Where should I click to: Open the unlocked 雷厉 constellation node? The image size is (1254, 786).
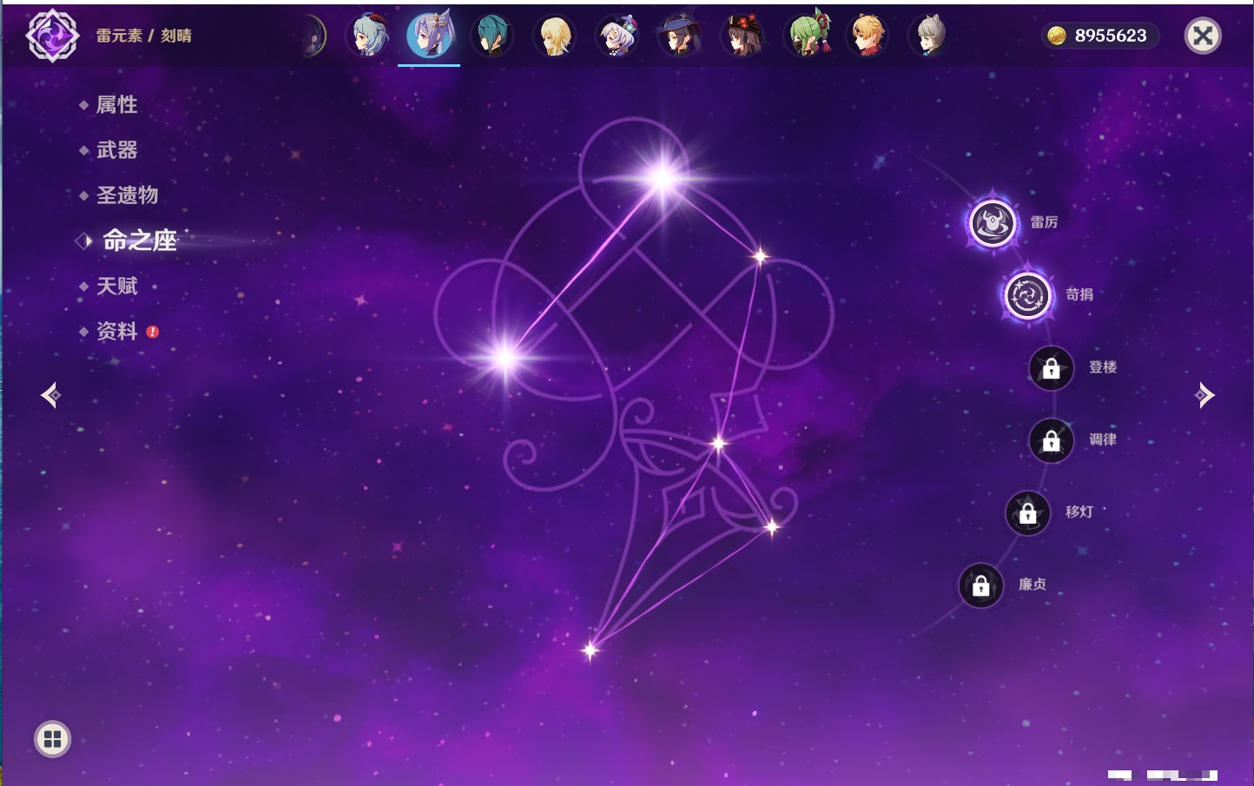(993, 223)
